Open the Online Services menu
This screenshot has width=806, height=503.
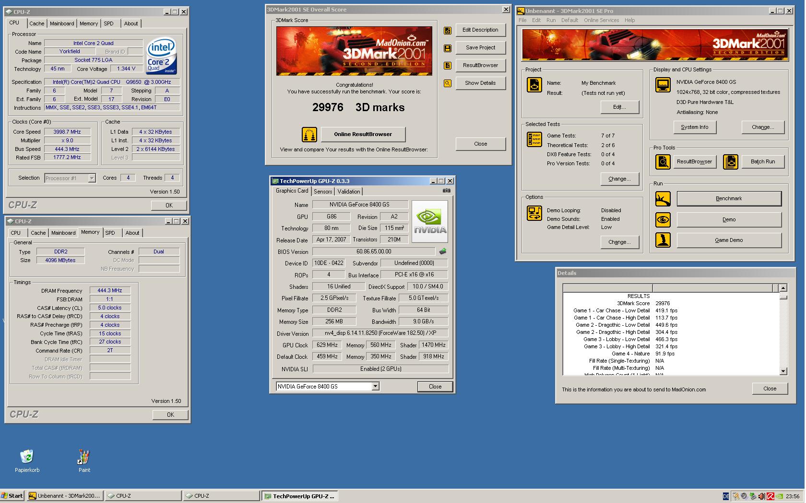(601, 20)
